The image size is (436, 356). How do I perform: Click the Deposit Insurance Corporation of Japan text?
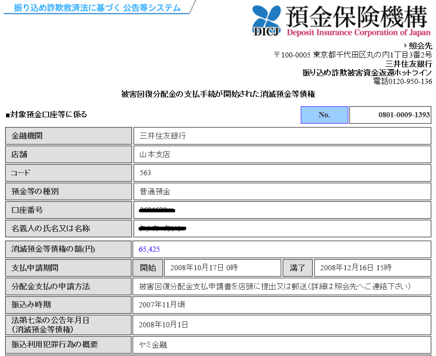click(359, 32)
